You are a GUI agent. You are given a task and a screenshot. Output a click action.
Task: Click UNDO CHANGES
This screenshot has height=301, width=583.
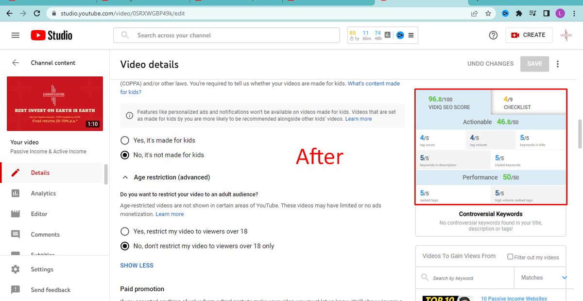coord(490,64)
